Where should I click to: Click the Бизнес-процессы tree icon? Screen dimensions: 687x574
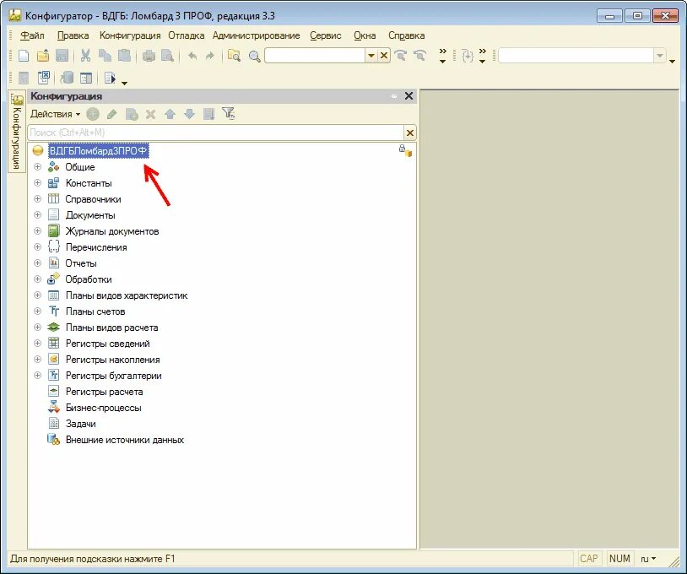pyautogui.click(x=53, y=408)
